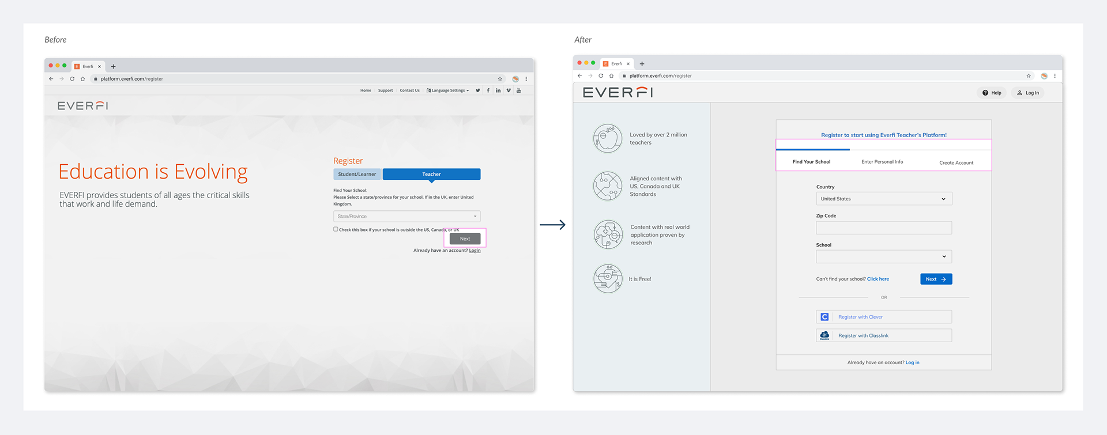Image resolution: width=1107 pixels, height=435 pixels.
Task: Open profile avatar in Before browser toolbar
Action: [515, 79]
